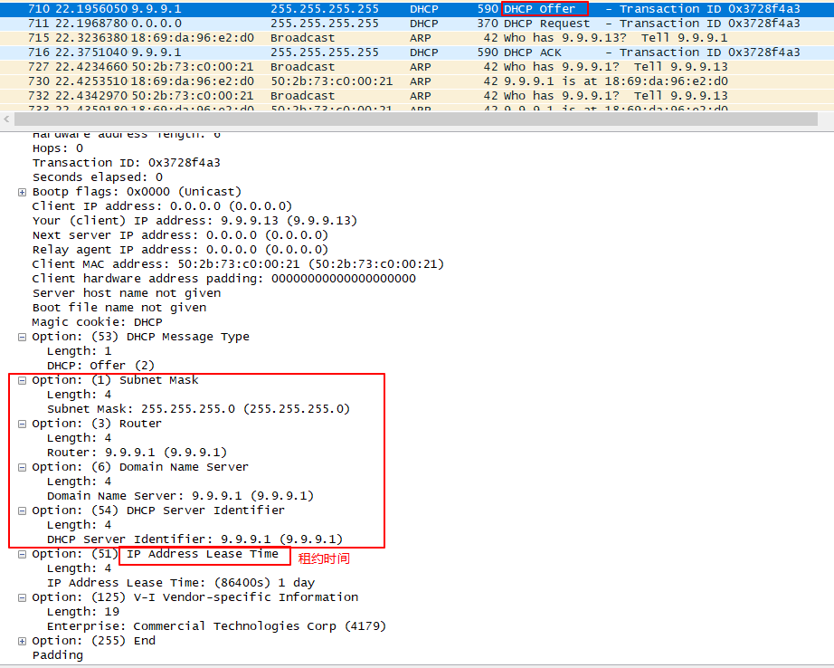This screenshot has width=834, height=668.
Task: Select Relay agent IP address line
Action: [180, 250]
